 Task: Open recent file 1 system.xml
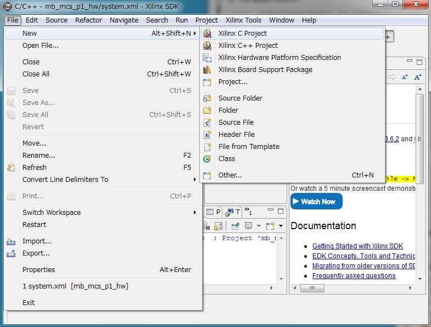103,286
